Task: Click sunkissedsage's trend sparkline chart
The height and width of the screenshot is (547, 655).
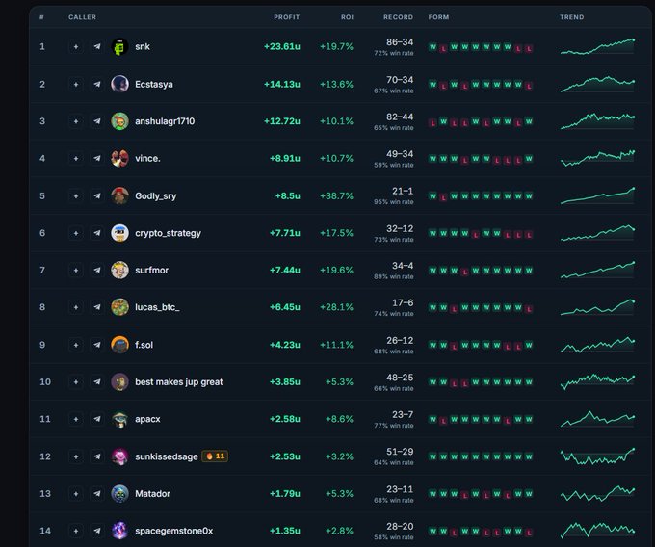Action: 597,456
